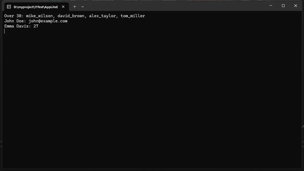
Task: Select the D:\myproject\11Test tab
Action: pos(36,7)
